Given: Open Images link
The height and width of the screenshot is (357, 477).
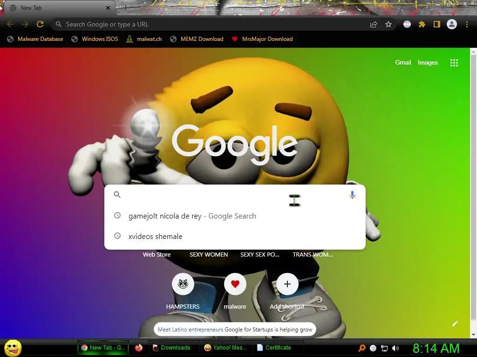Looking at the screenshot, I should pos(428,63).
